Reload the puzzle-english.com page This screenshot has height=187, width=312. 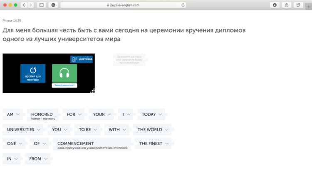183,5
